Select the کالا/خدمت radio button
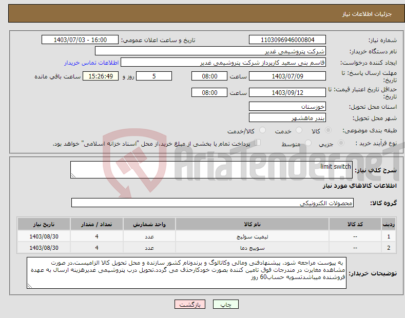405x318 pixels. coord(262,130)
